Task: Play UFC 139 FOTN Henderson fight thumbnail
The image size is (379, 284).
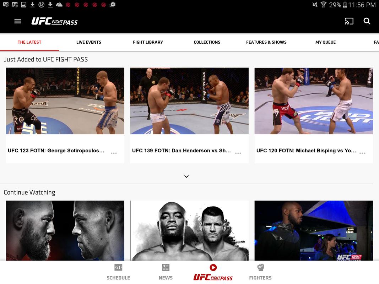Action: 189,101
